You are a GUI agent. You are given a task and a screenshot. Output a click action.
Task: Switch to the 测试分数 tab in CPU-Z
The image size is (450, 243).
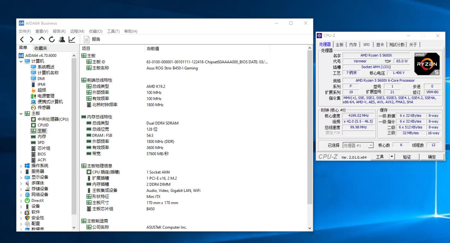tap(397, 45)
